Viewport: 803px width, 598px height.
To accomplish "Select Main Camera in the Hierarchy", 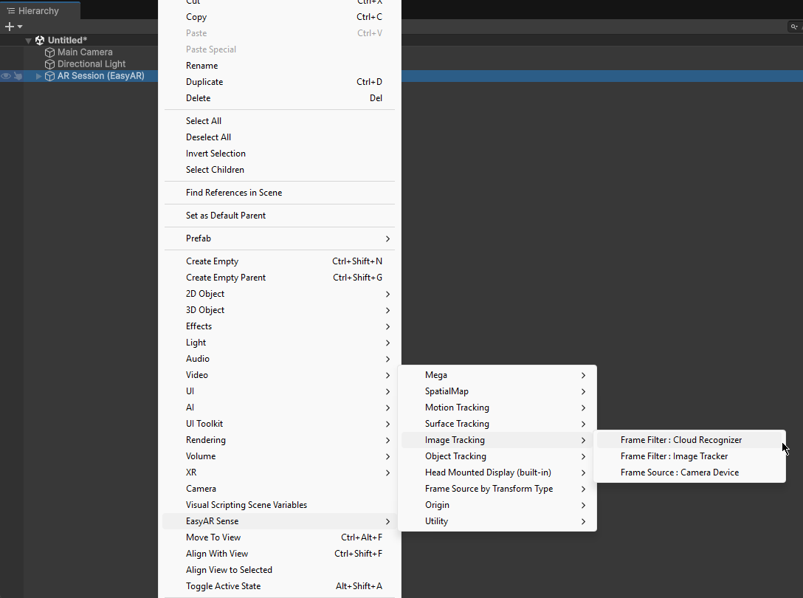I will 85,52.
